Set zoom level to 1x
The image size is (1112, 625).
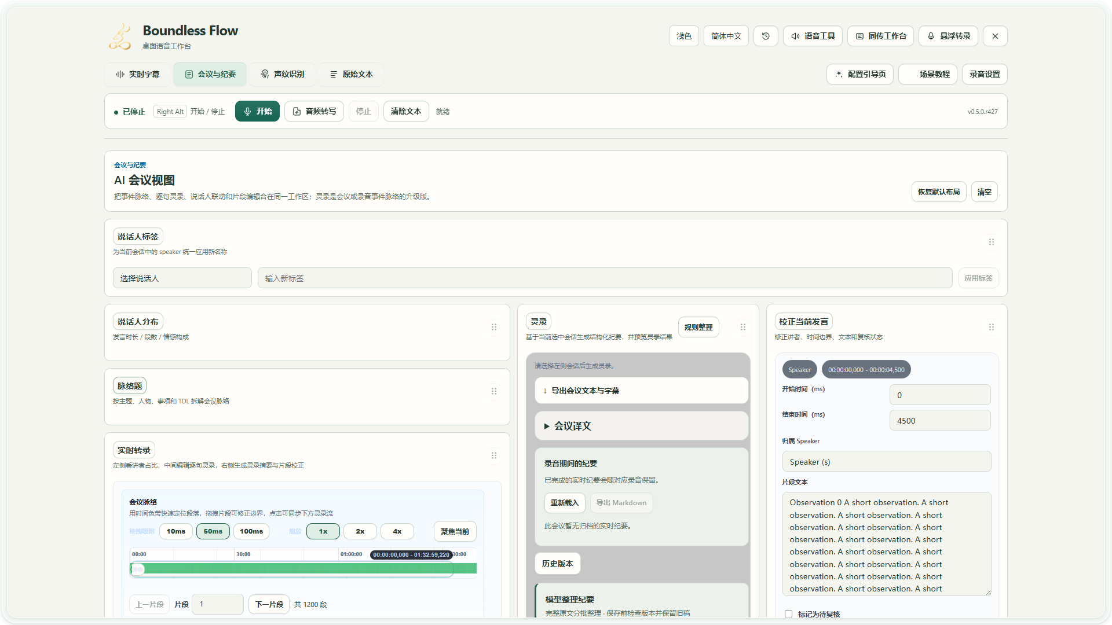323,531
